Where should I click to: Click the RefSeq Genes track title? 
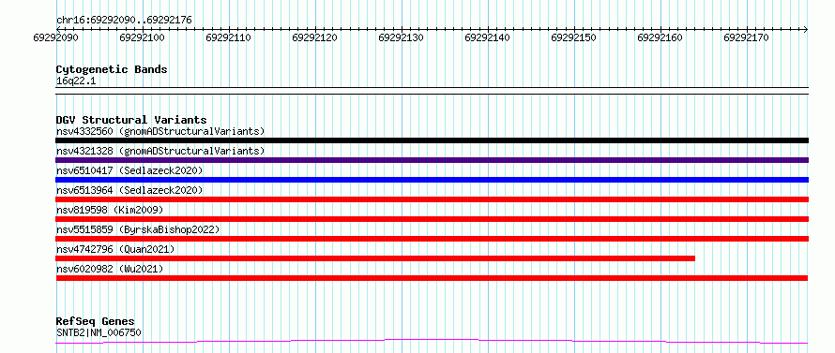pyautogui.click(x=96, y=322)
